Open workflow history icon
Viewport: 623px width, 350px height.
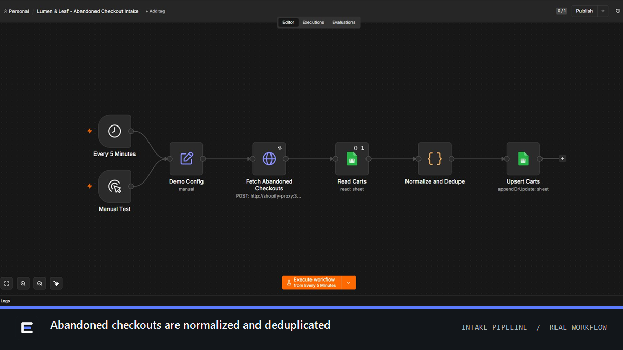pos(618,11)
